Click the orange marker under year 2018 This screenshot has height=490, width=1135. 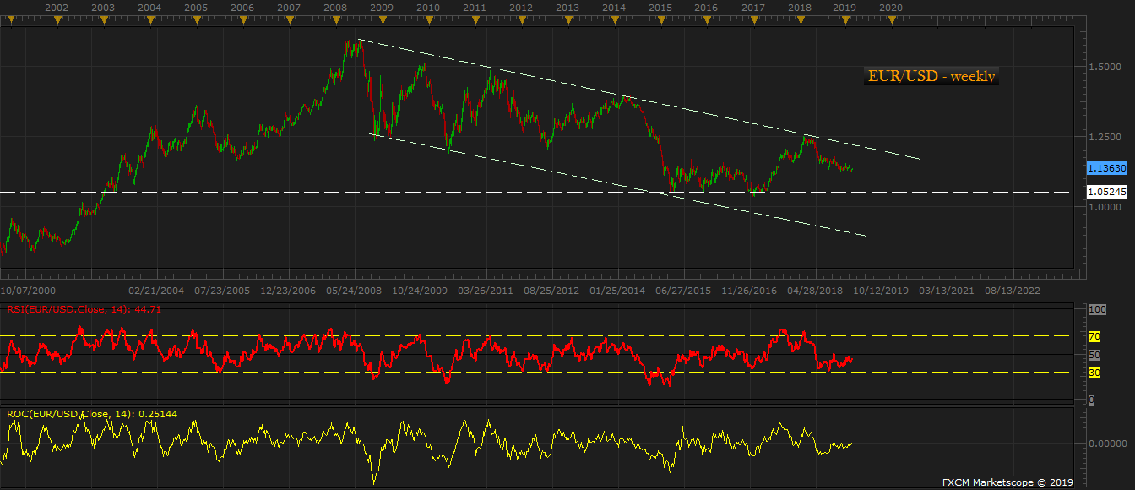[x=799, y=19]
